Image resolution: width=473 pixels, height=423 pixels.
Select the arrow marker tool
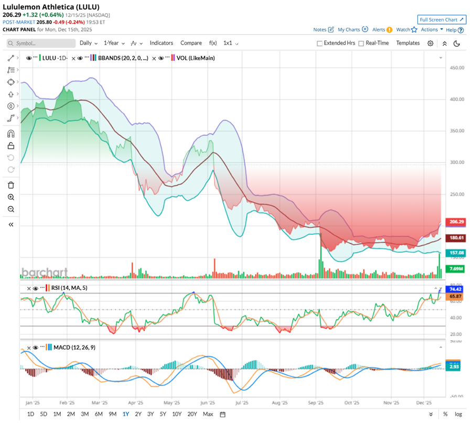point(11,94)
